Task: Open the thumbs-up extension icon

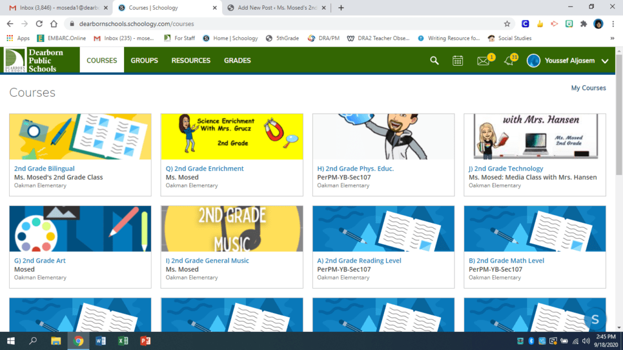Action: (540, 24)
